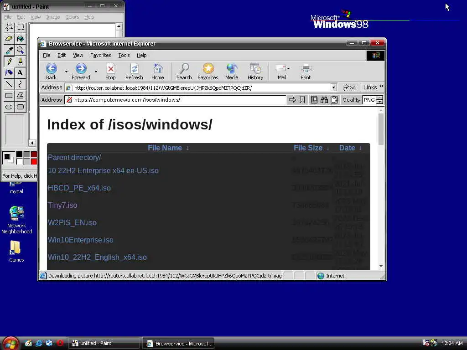Open the Search pane
This screenshot has height=350, width=467.
coord(184,72)
